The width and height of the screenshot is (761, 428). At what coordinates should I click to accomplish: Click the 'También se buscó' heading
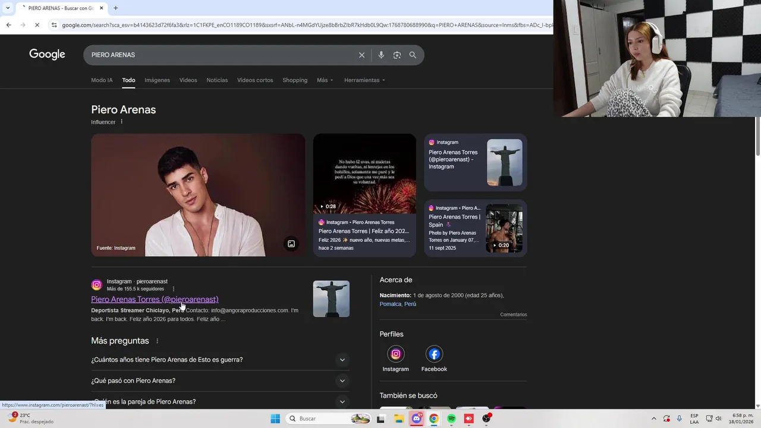[408, 395]
